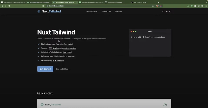Open a new tab with the plus button
The image size is (208, 108).
click(x=159, y=2)
